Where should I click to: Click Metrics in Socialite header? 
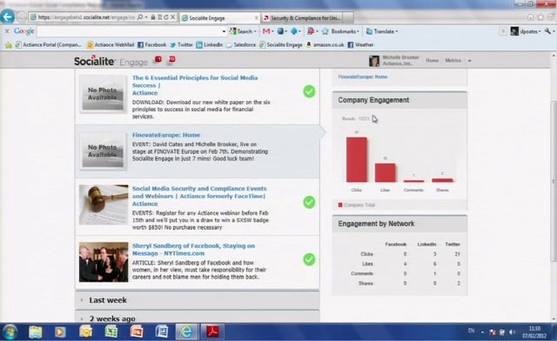click(453, 60)
